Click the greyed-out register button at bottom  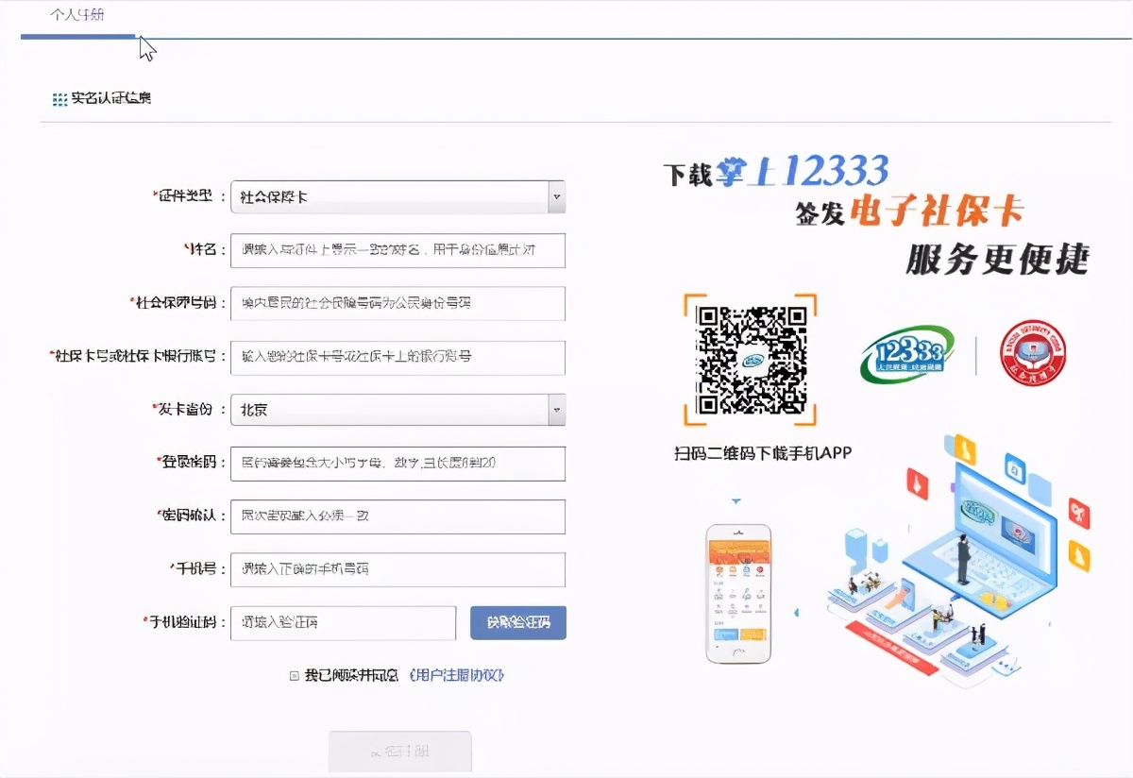pos(399,752)
